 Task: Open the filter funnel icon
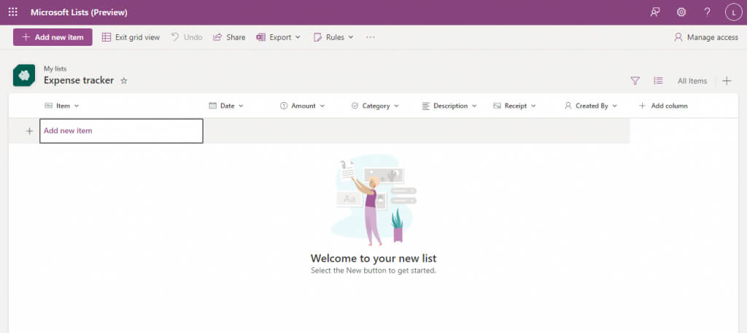click(635, 81)
